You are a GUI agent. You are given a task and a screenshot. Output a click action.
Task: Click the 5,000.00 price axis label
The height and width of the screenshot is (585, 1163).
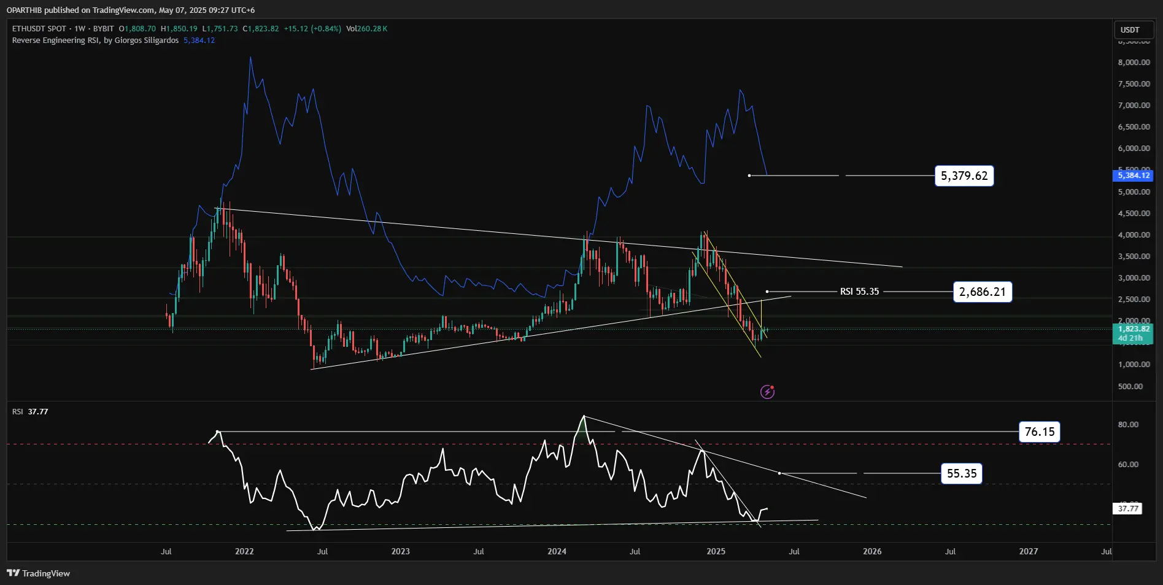(1134, 192)
